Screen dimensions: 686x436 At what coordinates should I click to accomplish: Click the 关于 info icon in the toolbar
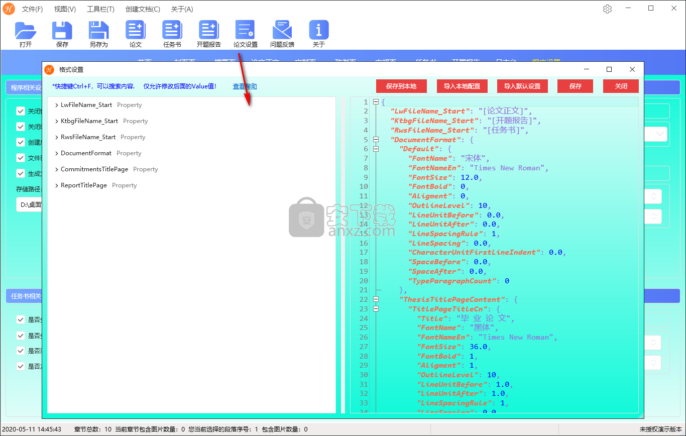pos(319,30)
